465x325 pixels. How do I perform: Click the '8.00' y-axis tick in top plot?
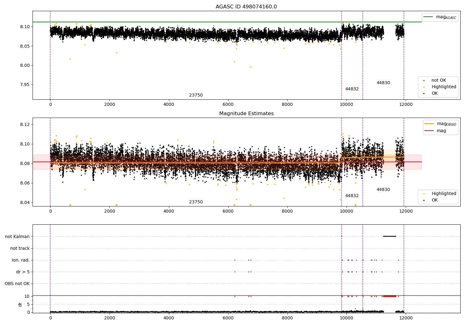(x=25, y=66)
